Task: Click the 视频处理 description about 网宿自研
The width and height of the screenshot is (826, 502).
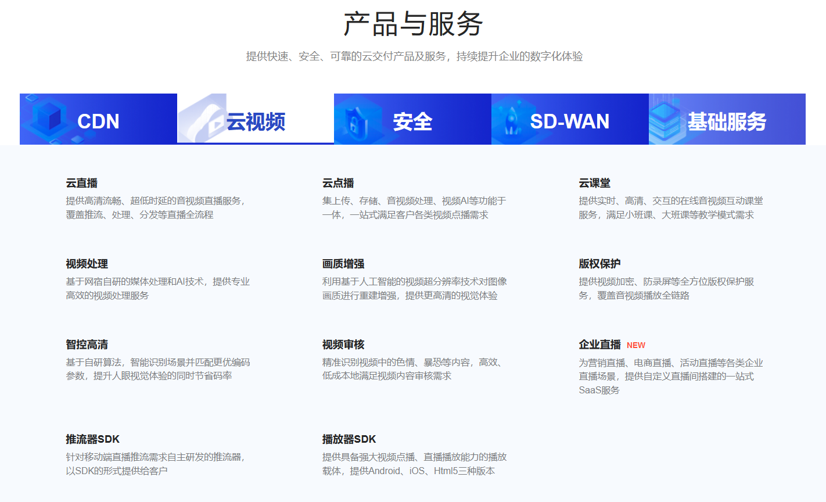Action: 158,289
